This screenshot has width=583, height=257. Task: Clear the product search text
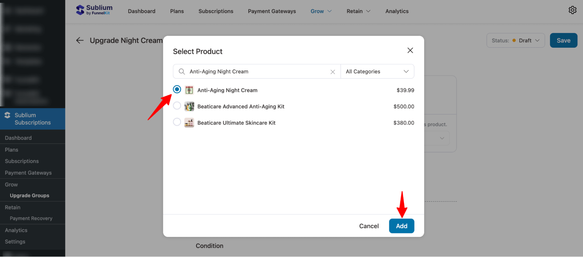[332, 72]
